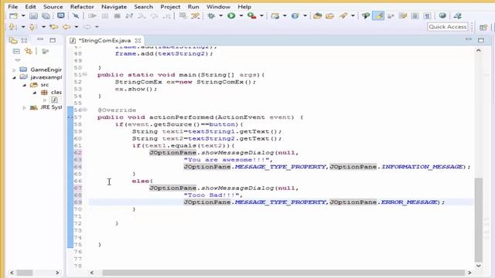Click the Drop to Frame icon
The height and width of the screenshot is (278, 495).
click(x=183, y=15)
